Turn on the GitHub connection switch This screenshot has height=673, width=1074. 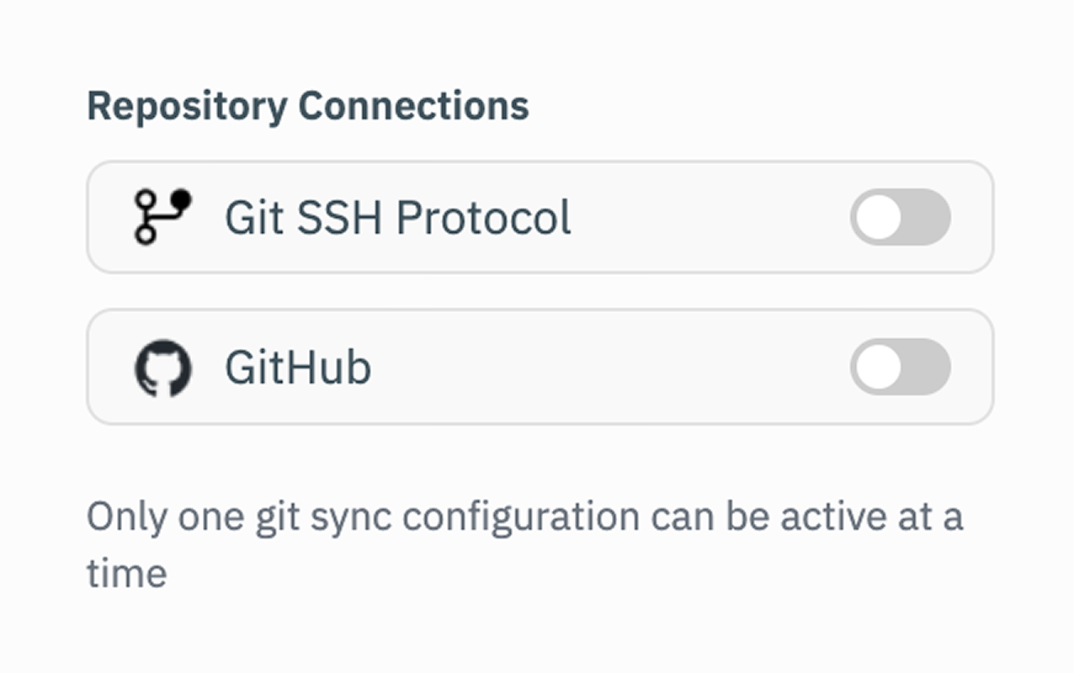click(x=899, y=367)
